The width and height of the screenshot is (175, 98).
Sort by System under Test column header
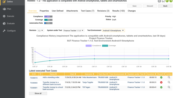[x=137, y=74]
